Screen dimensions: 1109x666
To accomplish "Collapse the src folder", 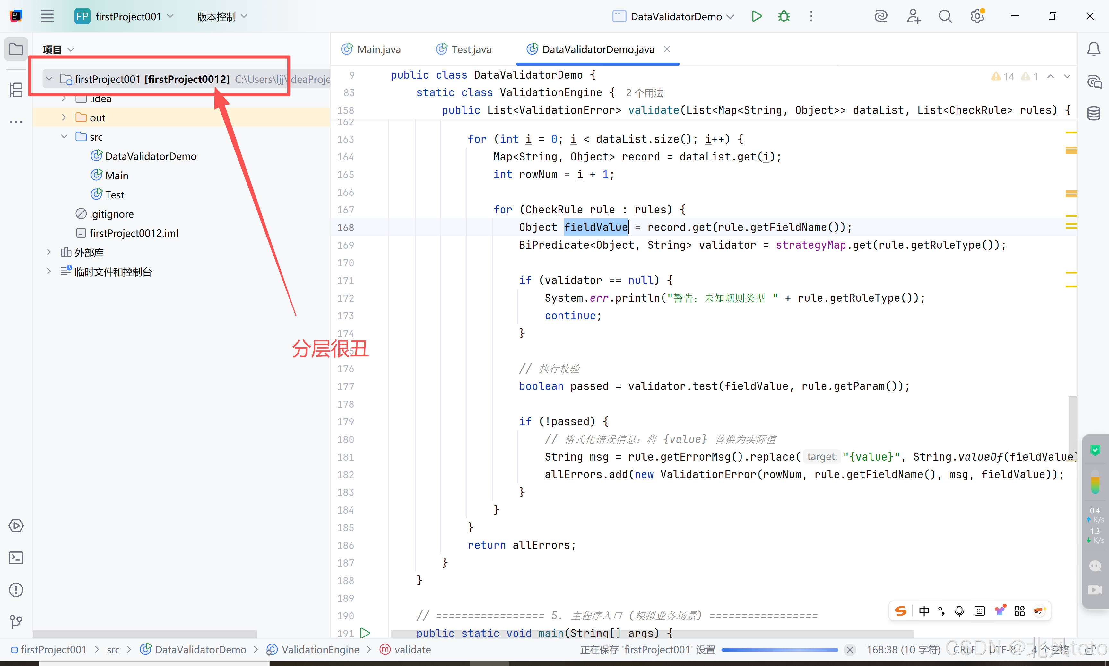I will [x=64, y=136].
